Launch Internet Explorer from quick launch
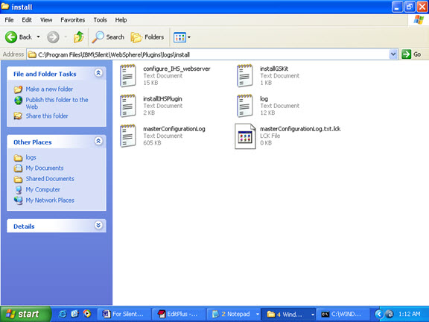Screen dimensions: 429x322 click(x=63, y=314)
